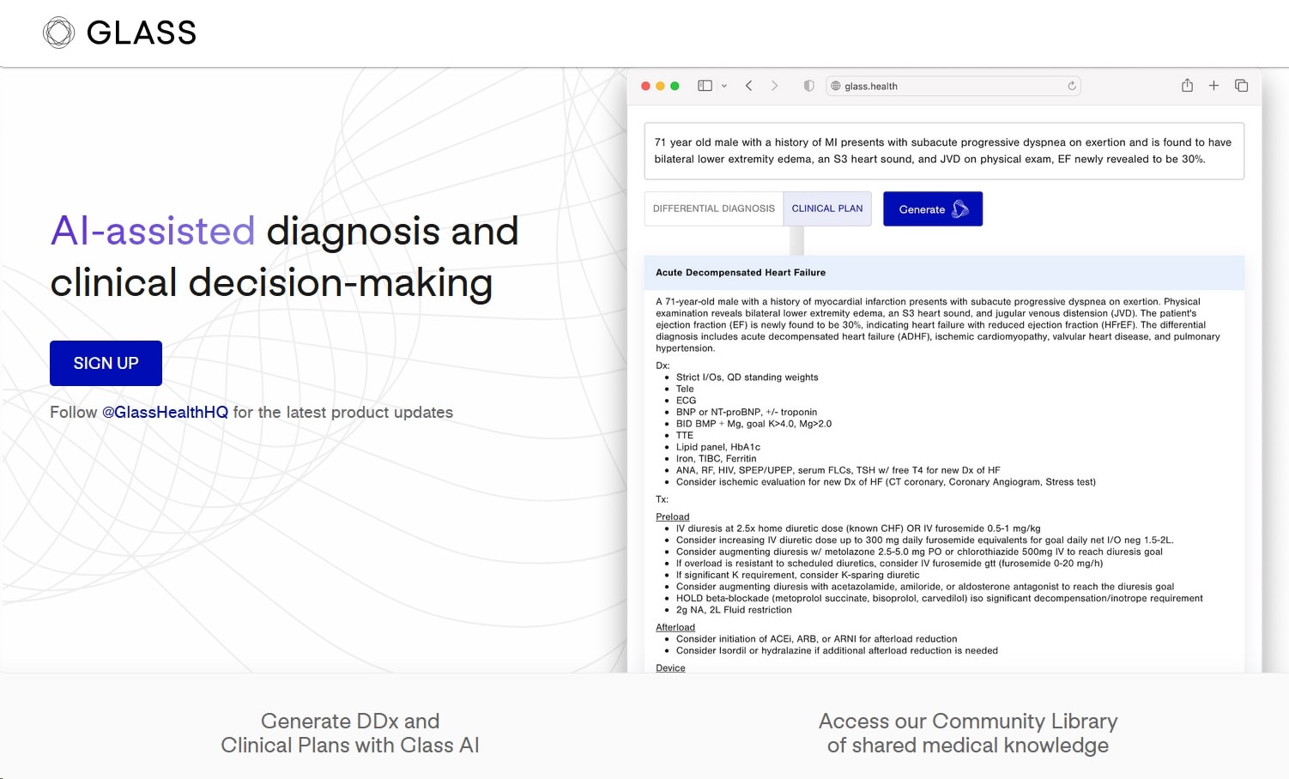Click the "Strict I/Os, QD standing weights" bullet
Image resolution: width=1289 pixels, height=779 pixels.
point(747,377)
